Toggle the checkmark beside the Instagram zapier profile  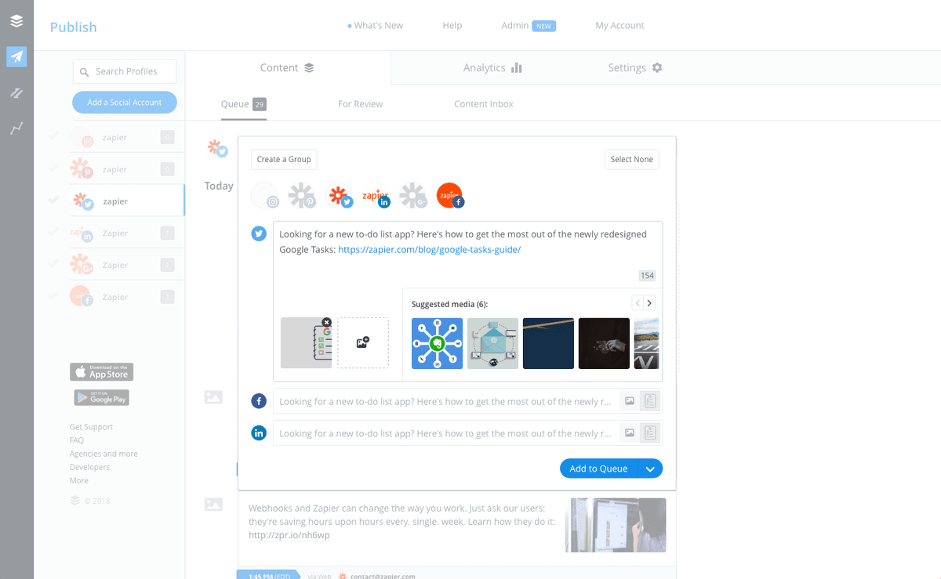click(53, 136)
